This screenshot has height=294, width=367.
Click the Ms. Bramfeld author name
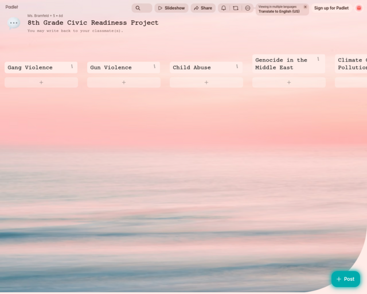click(x=38, y=16)
